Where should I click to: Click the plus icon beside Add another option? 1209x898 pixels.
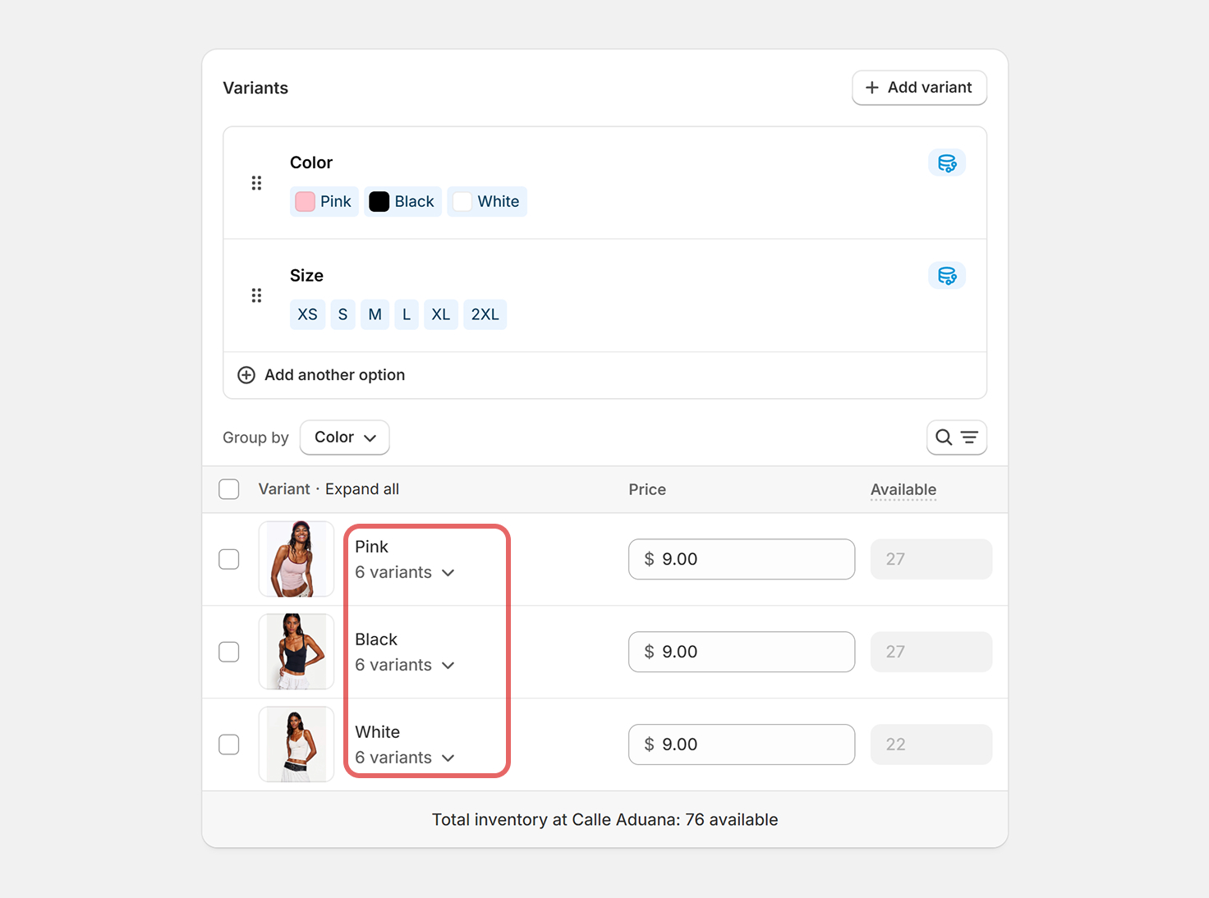(246, 375)
